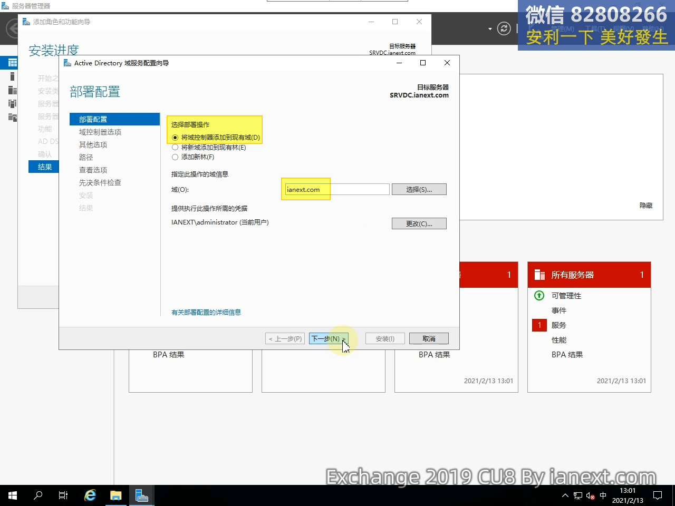The image size is (675, 506).
Task: Open notification center icon
Action: (658, 495)
